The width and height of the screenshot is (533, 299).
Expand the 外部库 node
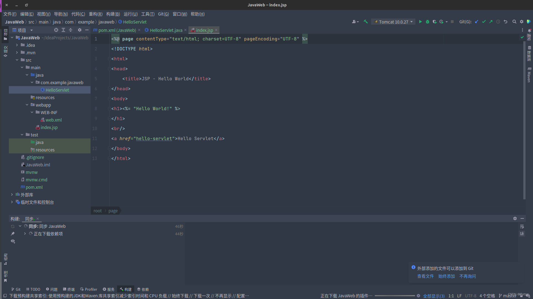12,195
